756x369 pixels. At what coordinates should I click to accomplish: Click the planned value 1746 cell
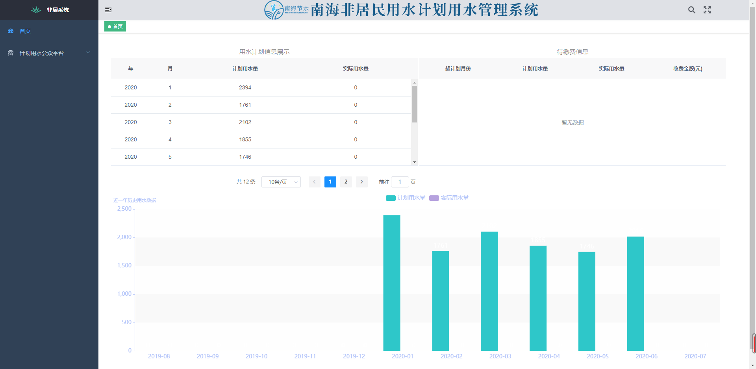pos(245,157)
